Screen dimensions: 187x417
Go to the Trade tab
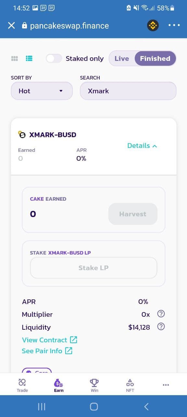click(22, 385)
